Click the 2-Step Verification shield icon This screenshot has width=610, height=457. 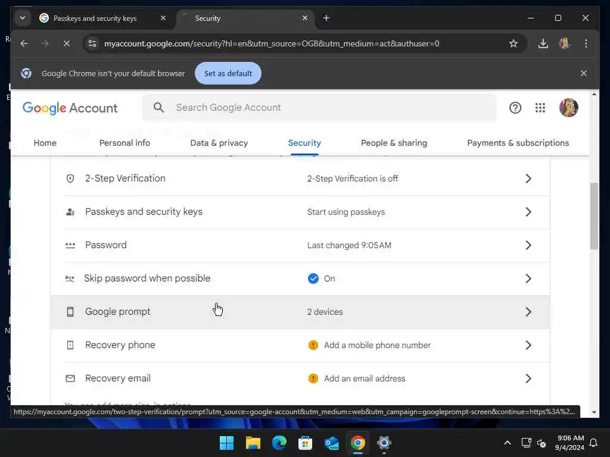[70, 179]
